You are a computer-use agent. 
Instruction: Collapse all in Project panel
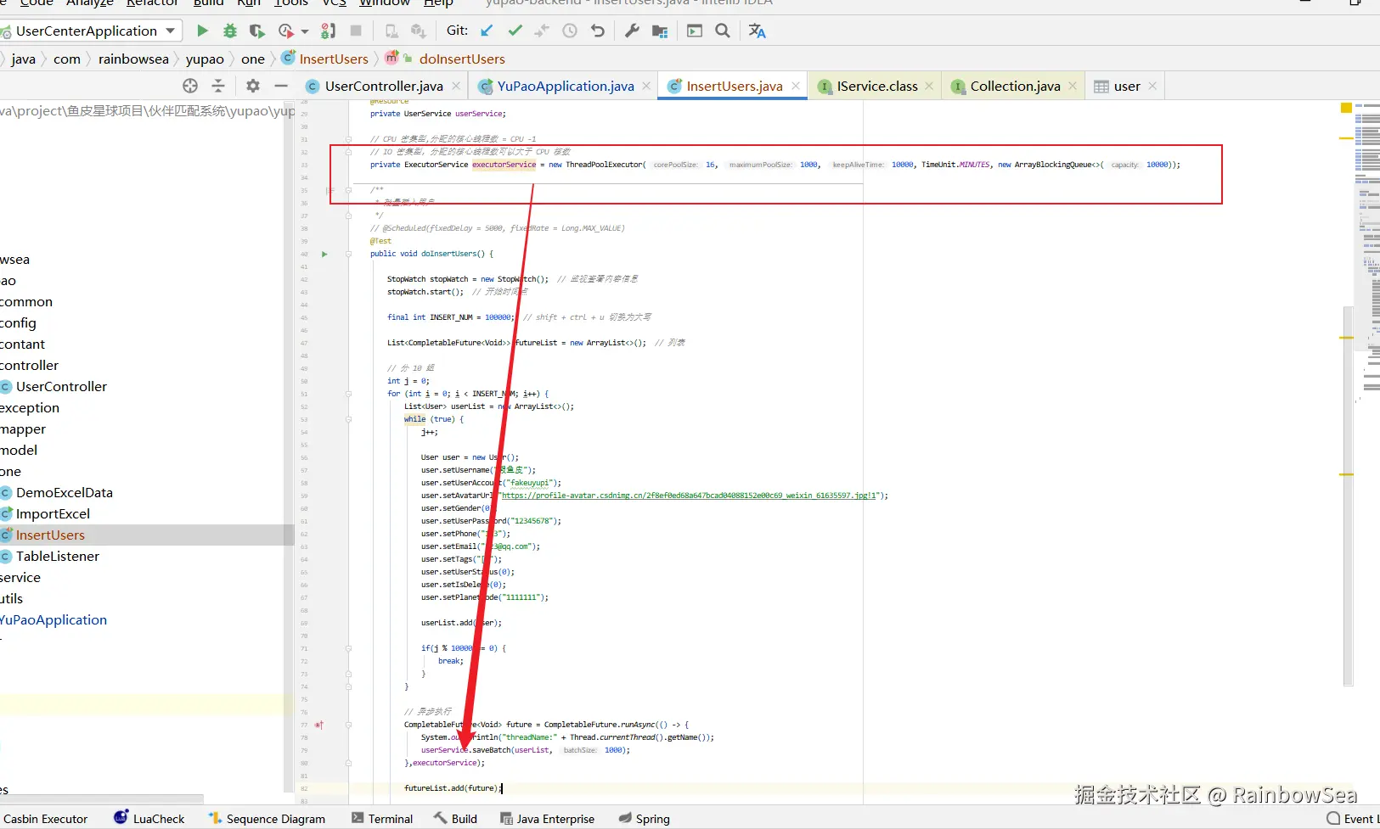point(218,86)
